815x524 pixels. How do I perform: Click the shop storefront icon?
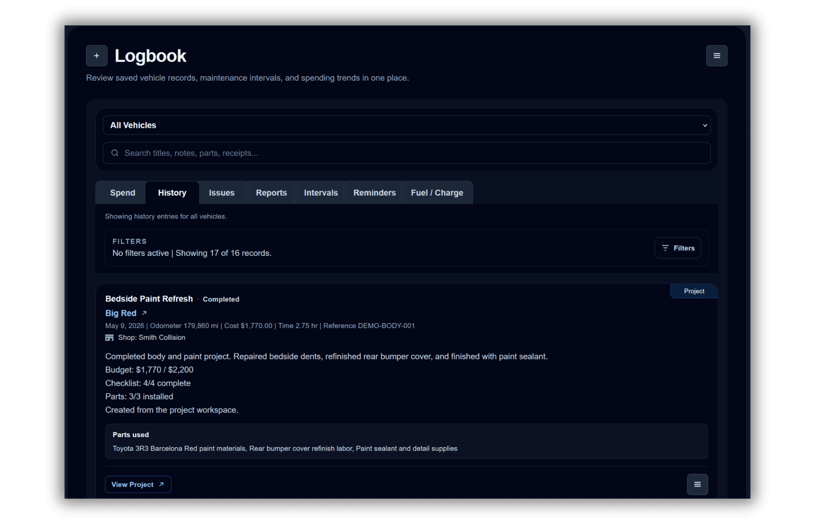tap(109, 338)
